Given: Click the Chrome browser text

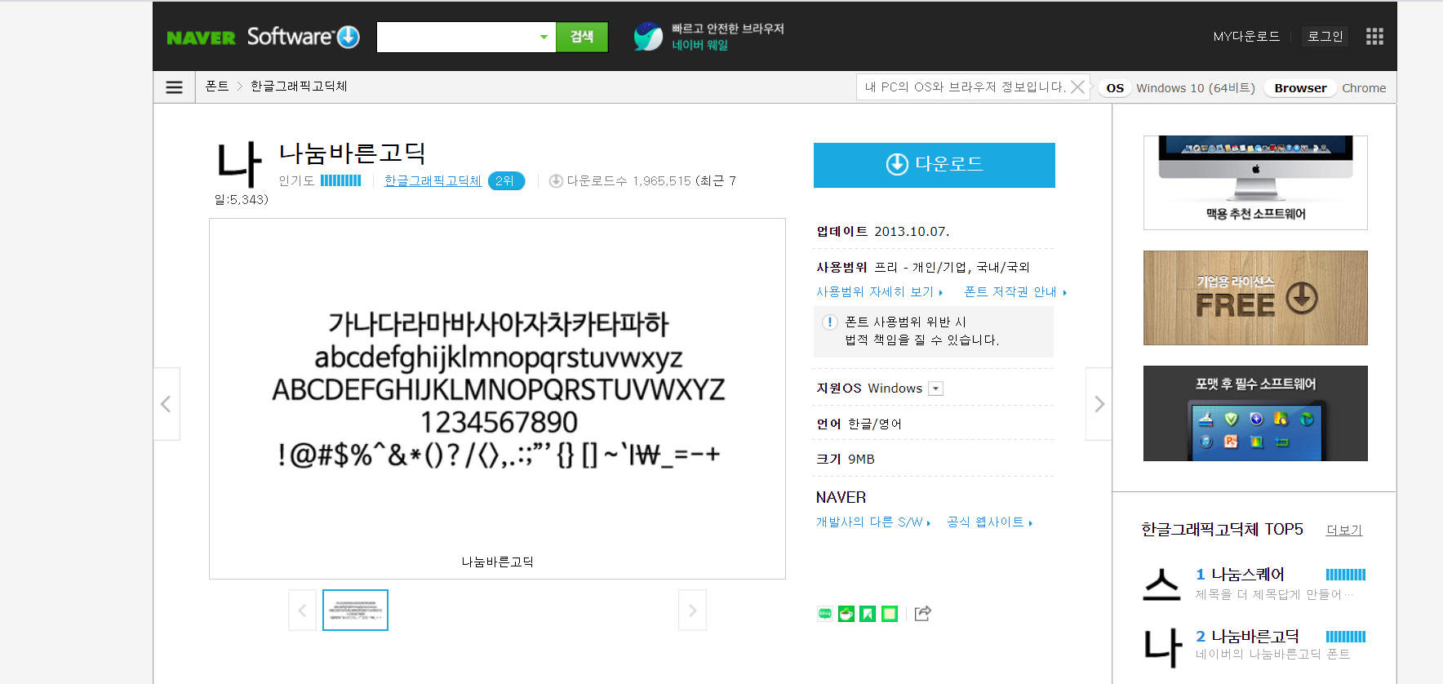Looking at the screenshot, I should (x=1364, y=88).
